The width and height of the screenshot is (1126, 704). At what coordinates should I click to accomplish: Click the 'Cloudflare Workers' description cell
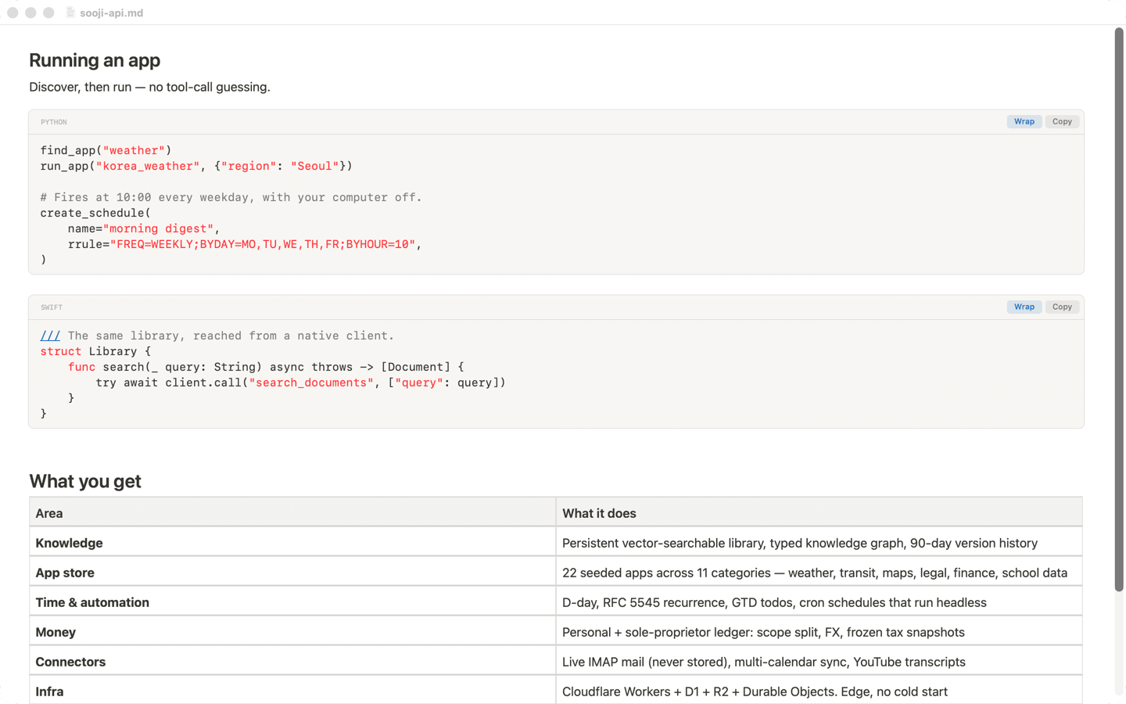819,691
